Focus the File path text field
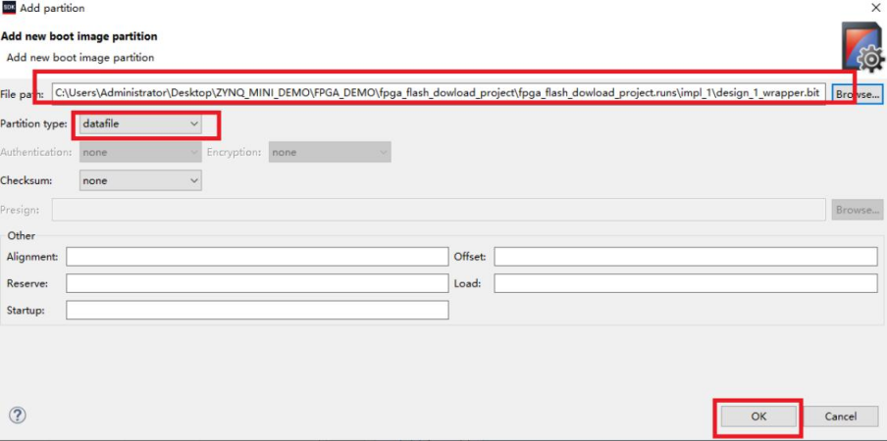 (x=438, y=93)
